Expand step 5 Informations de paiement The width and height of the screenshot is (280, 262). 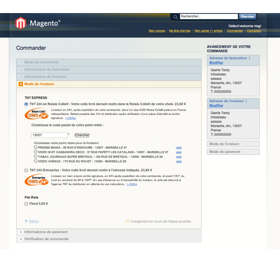109,232
